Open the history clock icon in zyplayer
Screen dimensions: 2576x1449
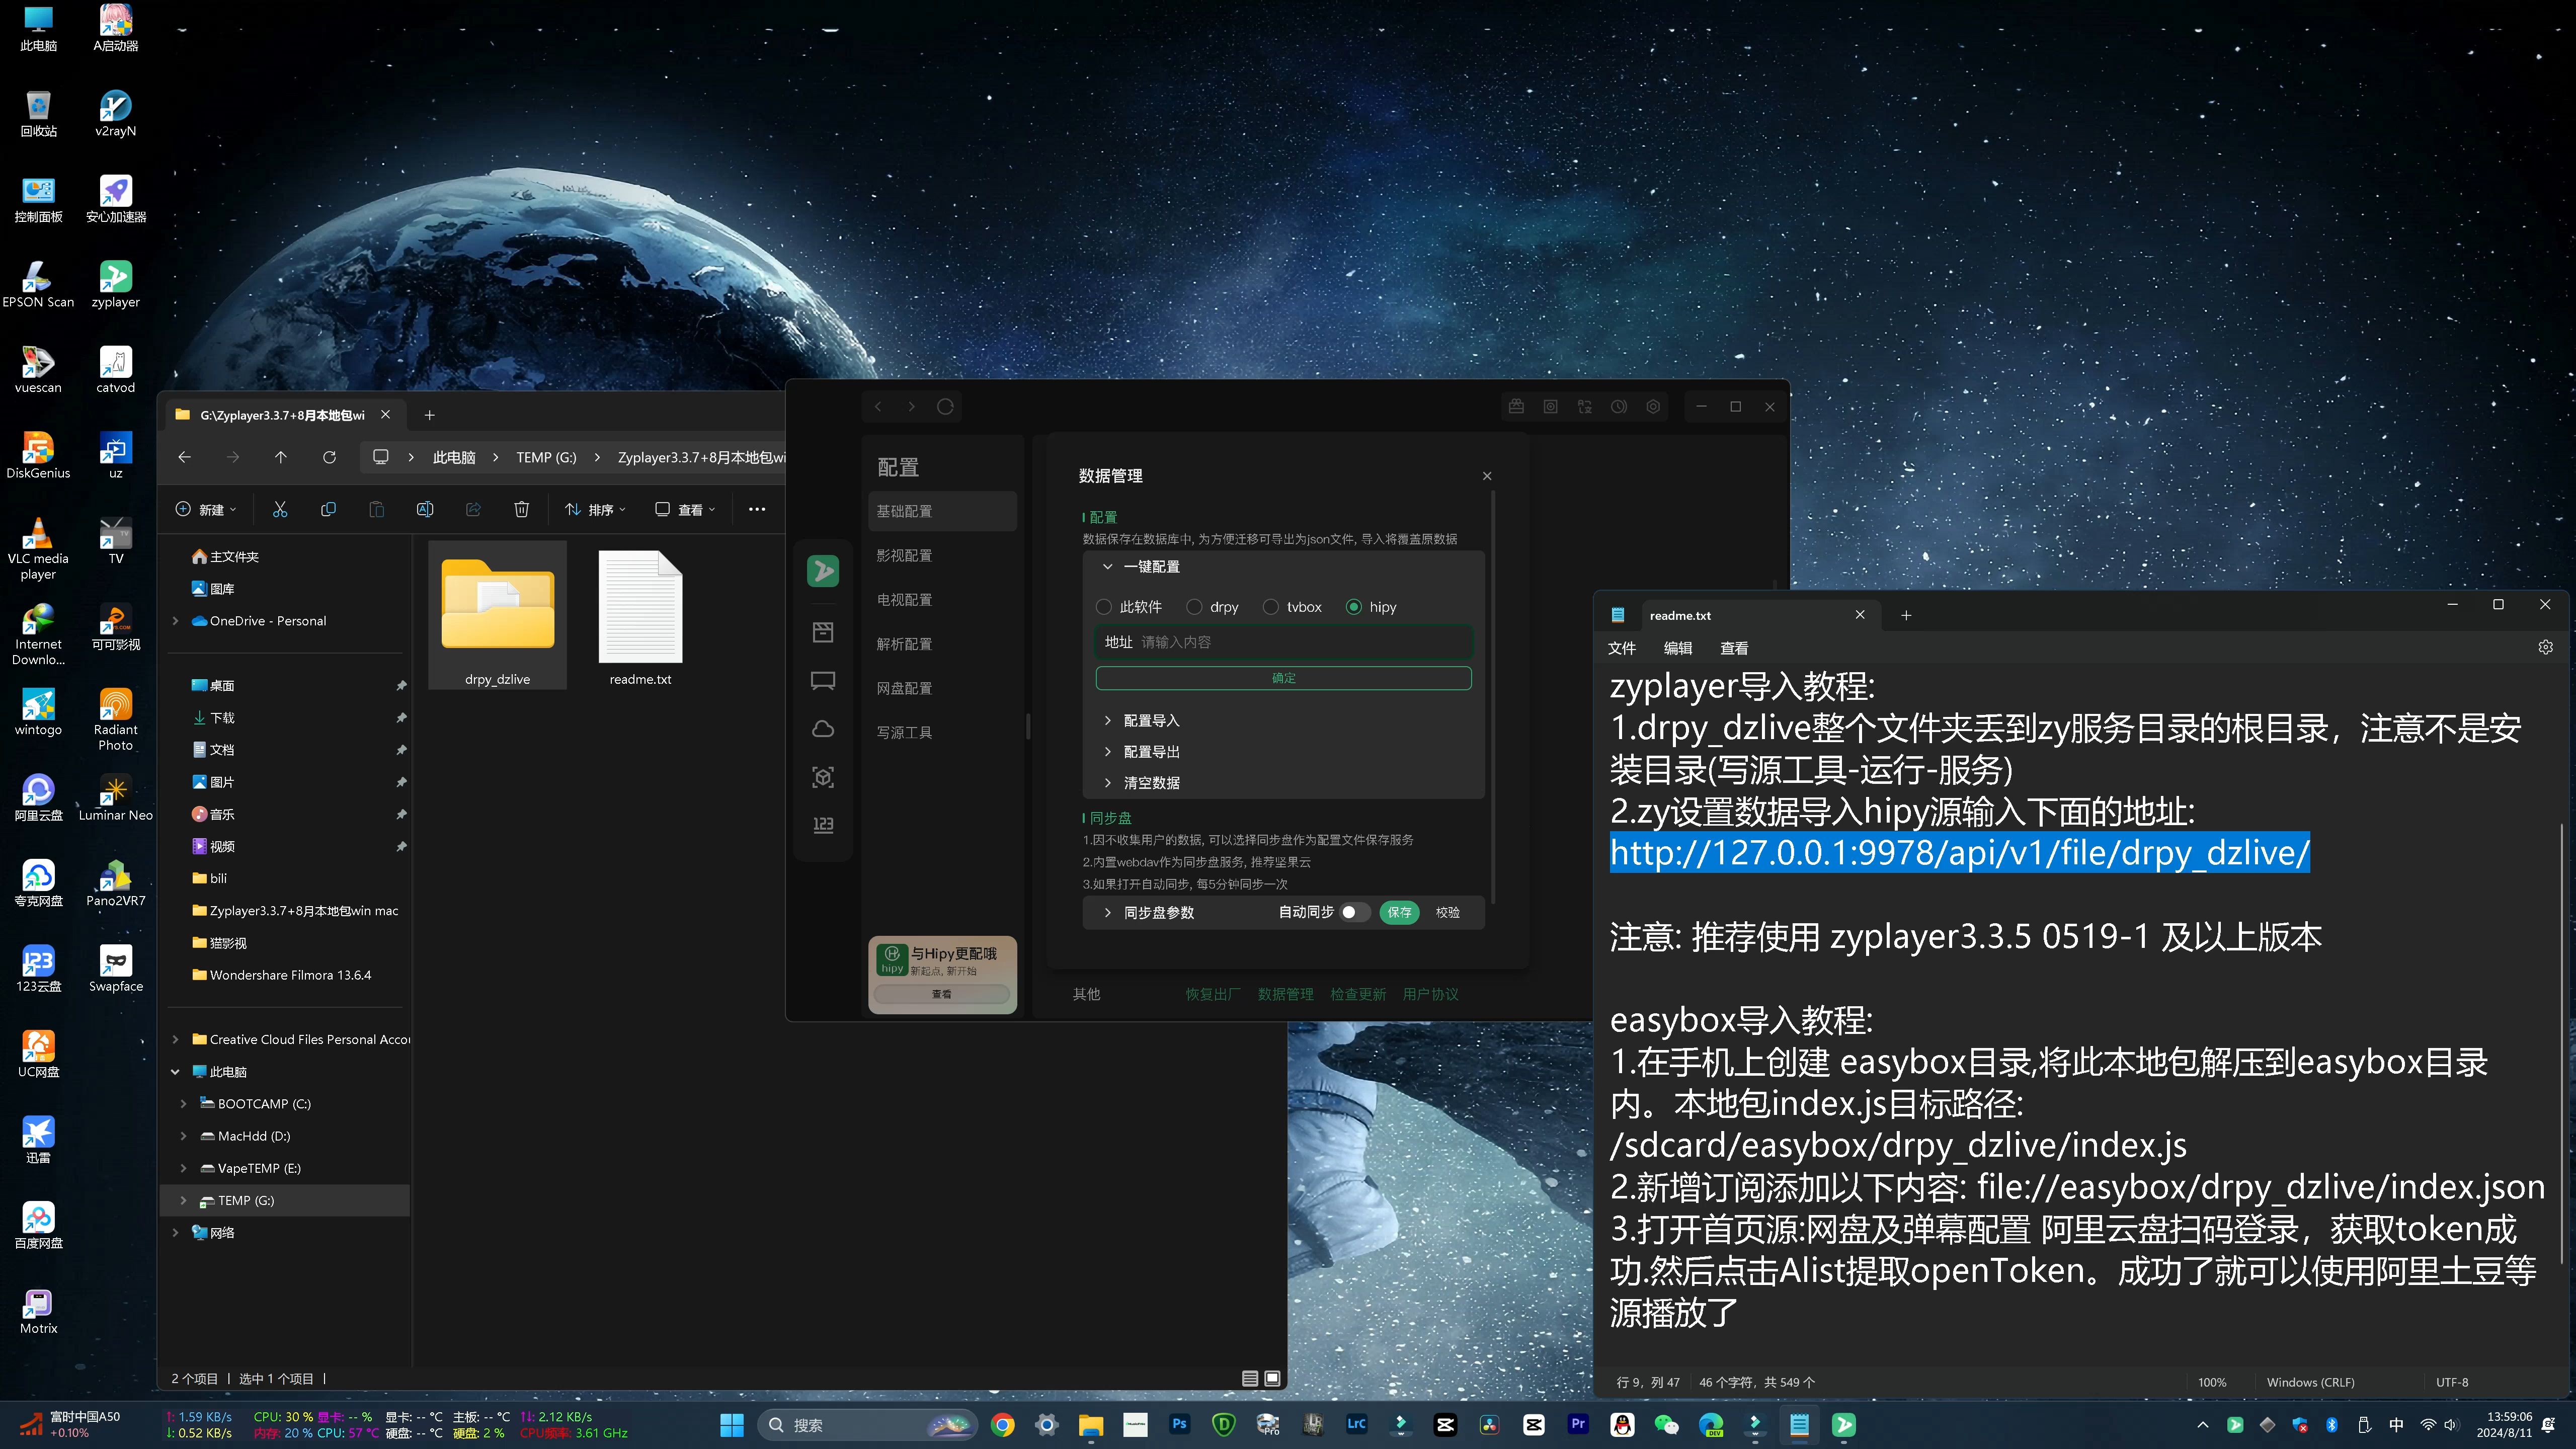click(1619, 407)
